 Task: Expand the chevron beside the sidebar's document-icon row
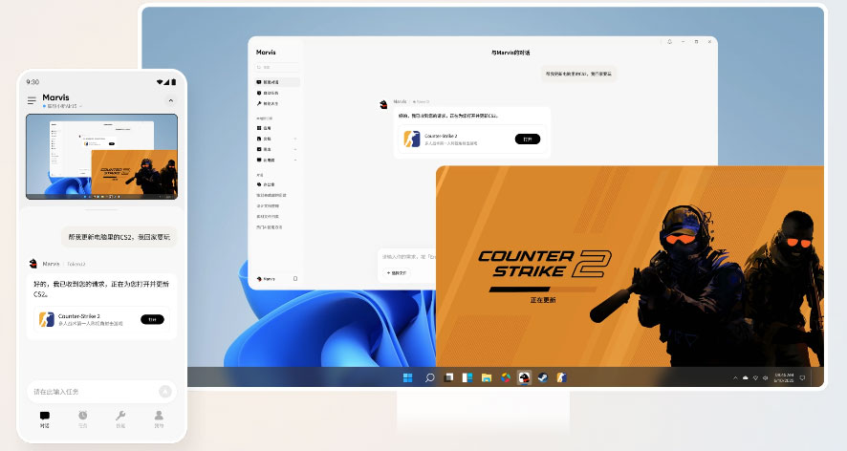[x=295, y=139]
